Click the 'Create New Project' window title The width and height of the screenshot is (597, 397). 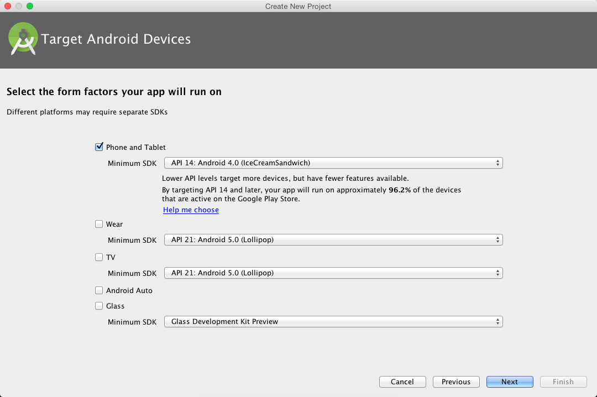pos(298,6)
